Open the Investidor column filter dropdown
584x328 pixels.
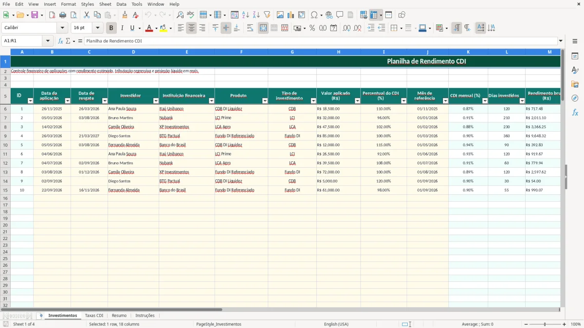click(156, 101)
